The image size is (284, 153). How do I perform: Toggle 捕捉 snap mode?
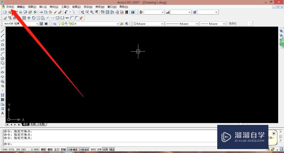click(43, 150)
